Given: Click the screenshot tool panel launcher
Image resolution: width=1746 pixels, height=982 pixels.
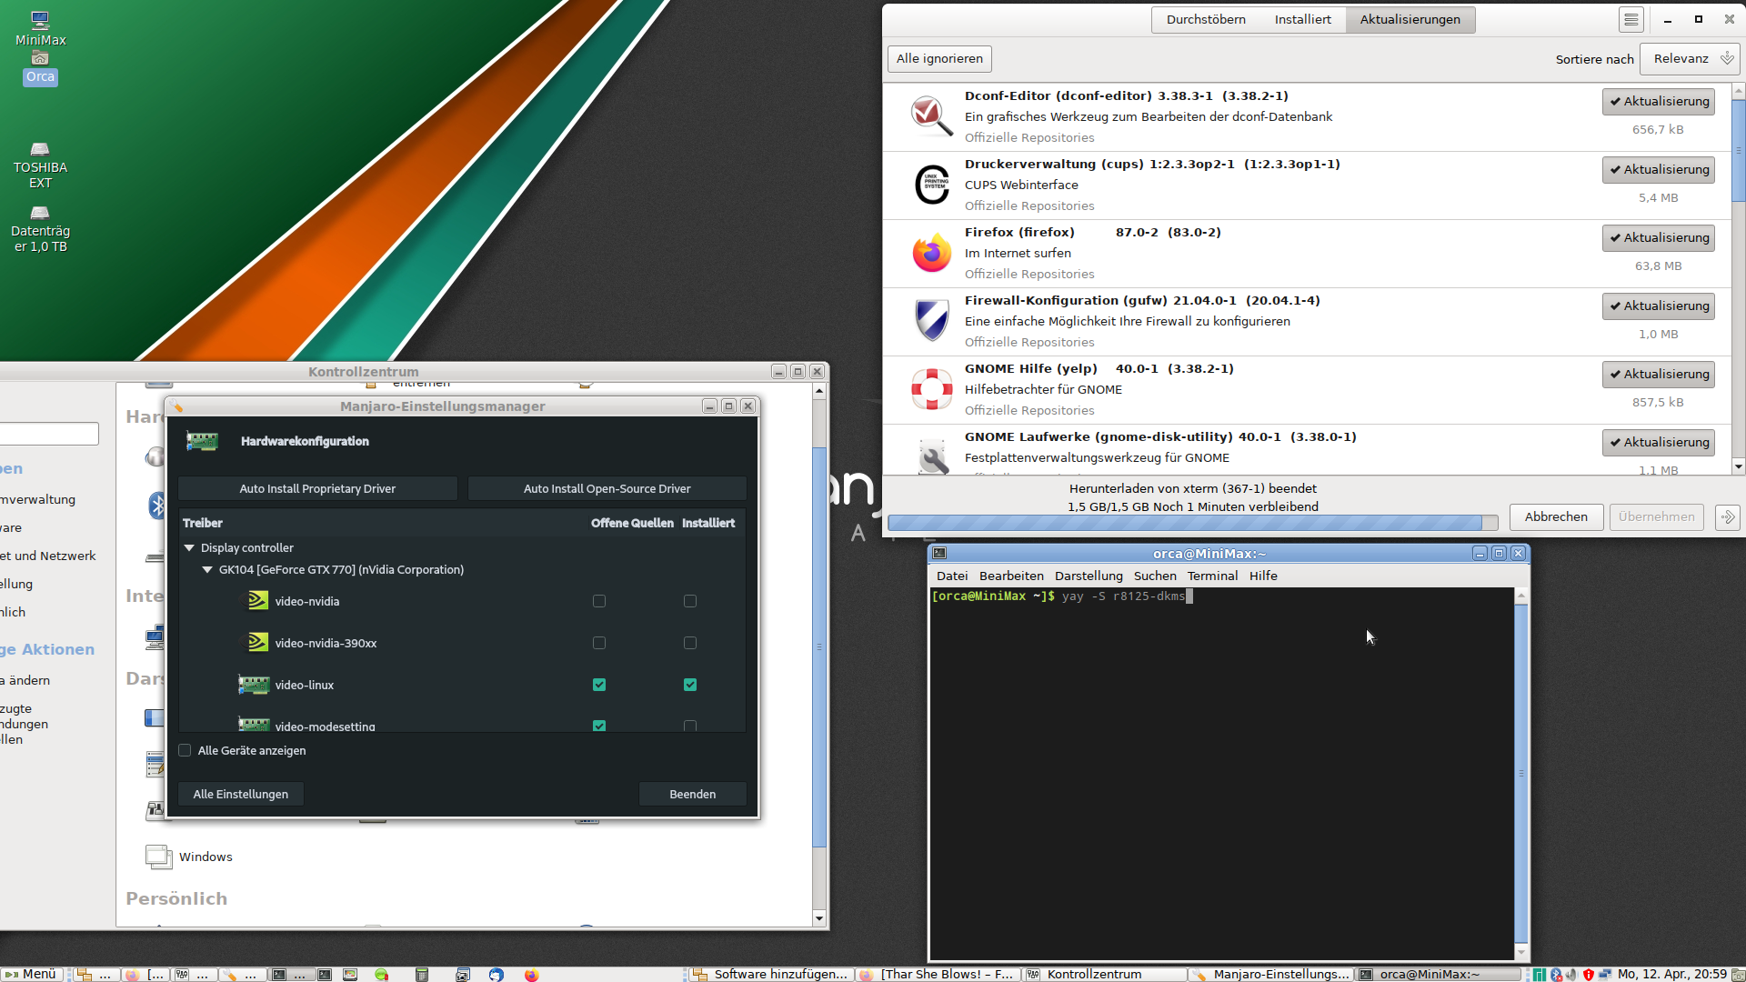Looking at the screenshot, I should click(x=463, y=975).
